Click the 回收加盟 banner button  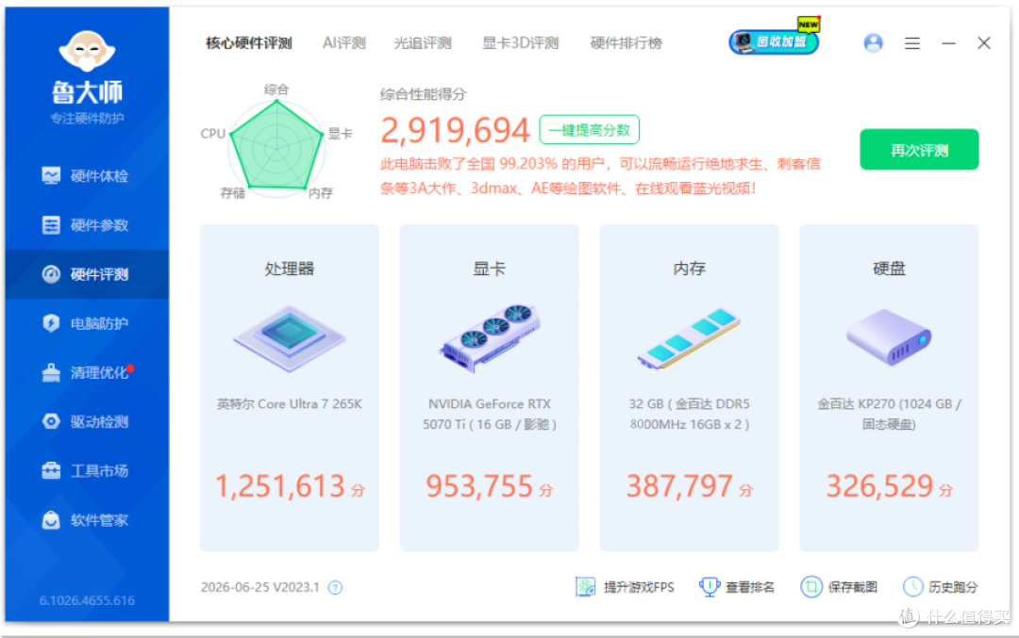coord(774,42)
